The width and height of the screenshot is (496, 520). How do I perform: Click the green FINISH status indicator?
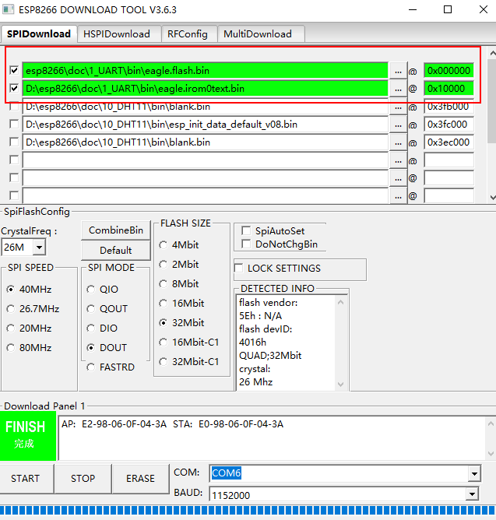28,436
